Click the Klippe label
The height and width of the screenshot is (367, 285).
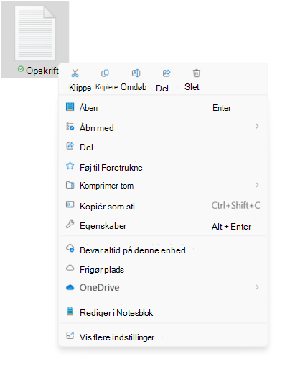(x=80, y=88)
